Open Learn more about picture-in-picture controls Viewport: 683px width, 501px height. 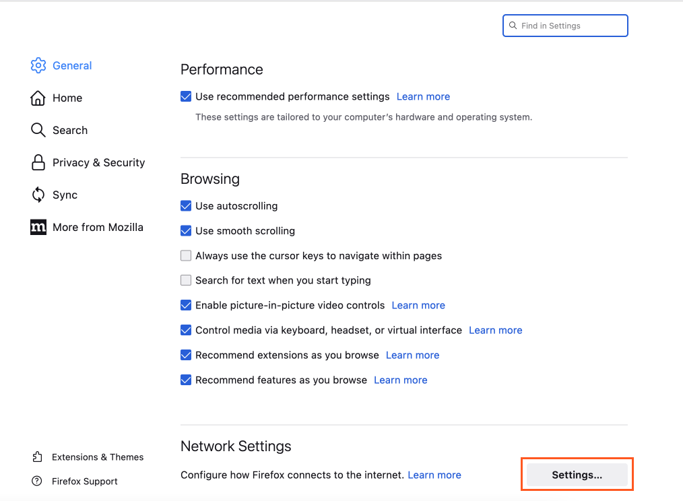coord(418,305)
